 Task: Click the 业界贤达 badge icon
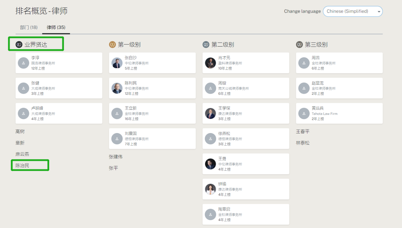[x=19, y=45]
